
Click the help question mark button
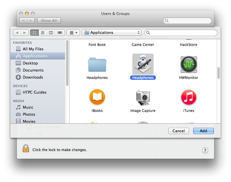click(205, 150)
